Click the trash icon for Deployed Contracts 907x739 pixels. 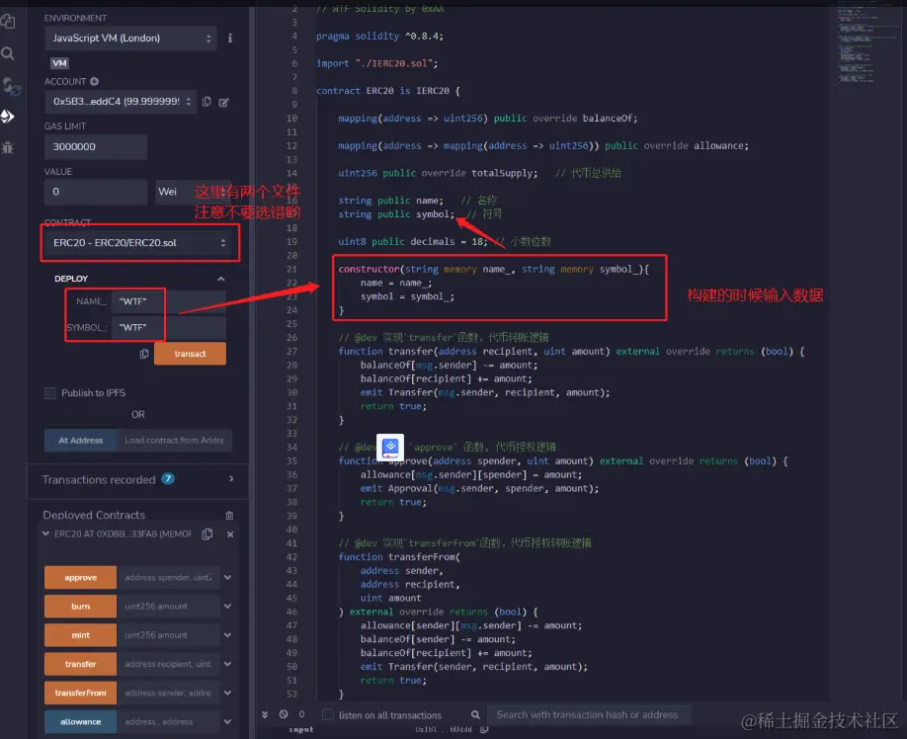(229, 515)
